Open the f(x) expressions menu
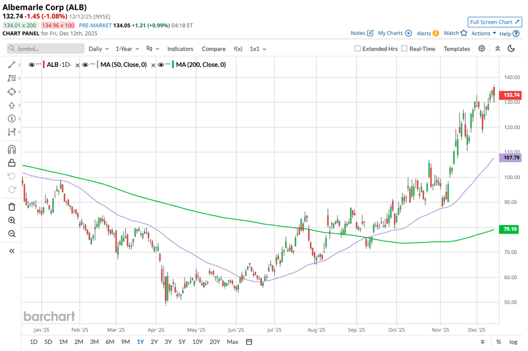528x351 pixels. click(x=238, y=49)
